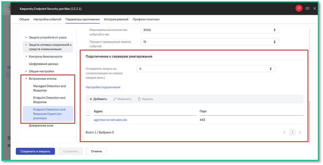Image resolution: width=323 pixels, height=165 pixels.
Task: Open the help book icon
Action: point(307,8)
